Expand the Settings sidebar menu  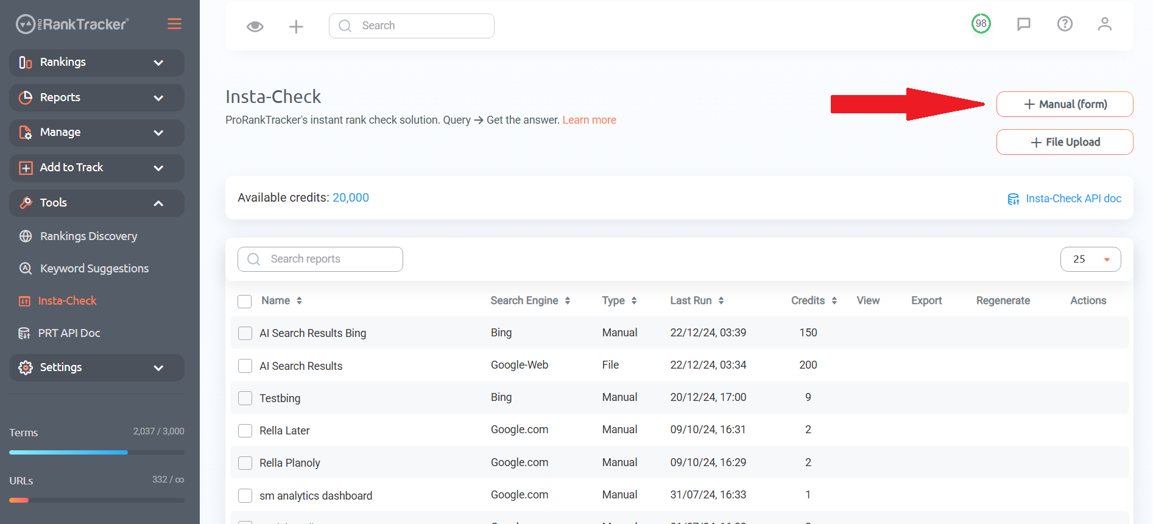pos(96,367)
